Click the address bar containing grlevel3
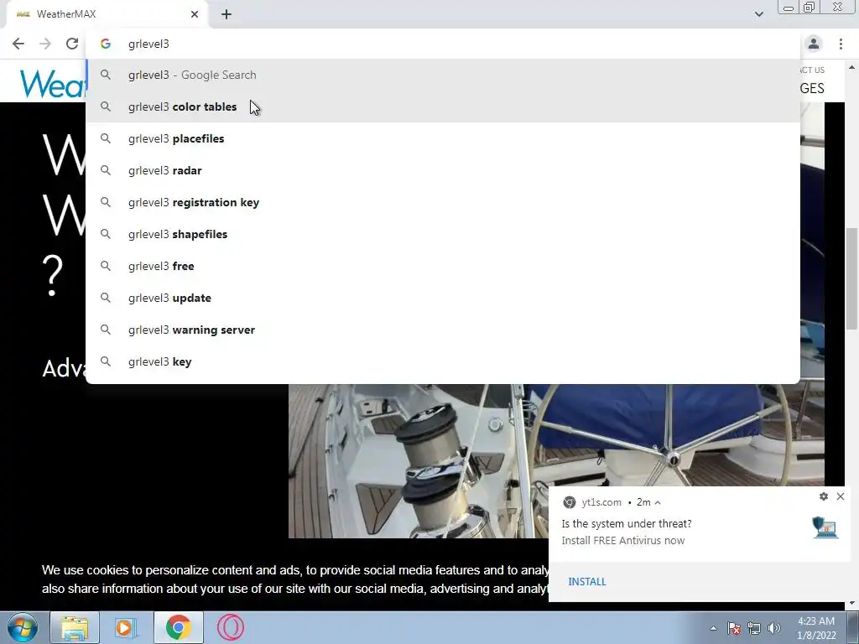The height and width of the screenshot is (644, 859). [443, 44]
